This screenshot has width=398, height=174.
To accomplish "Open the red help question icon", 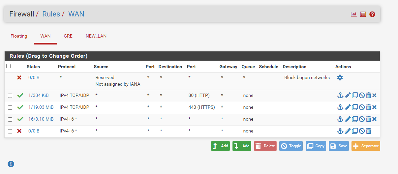I will tap(372, 14).
